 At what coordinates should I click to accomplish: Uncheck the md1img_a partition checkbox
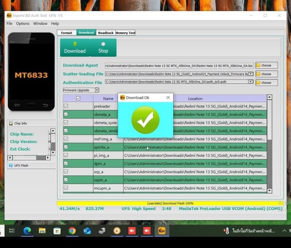pos(66,139)
